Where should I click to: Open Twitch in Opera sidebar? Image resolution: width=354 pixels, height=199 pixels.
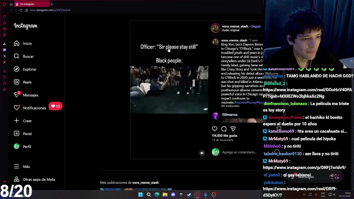(x=4, y=50)
